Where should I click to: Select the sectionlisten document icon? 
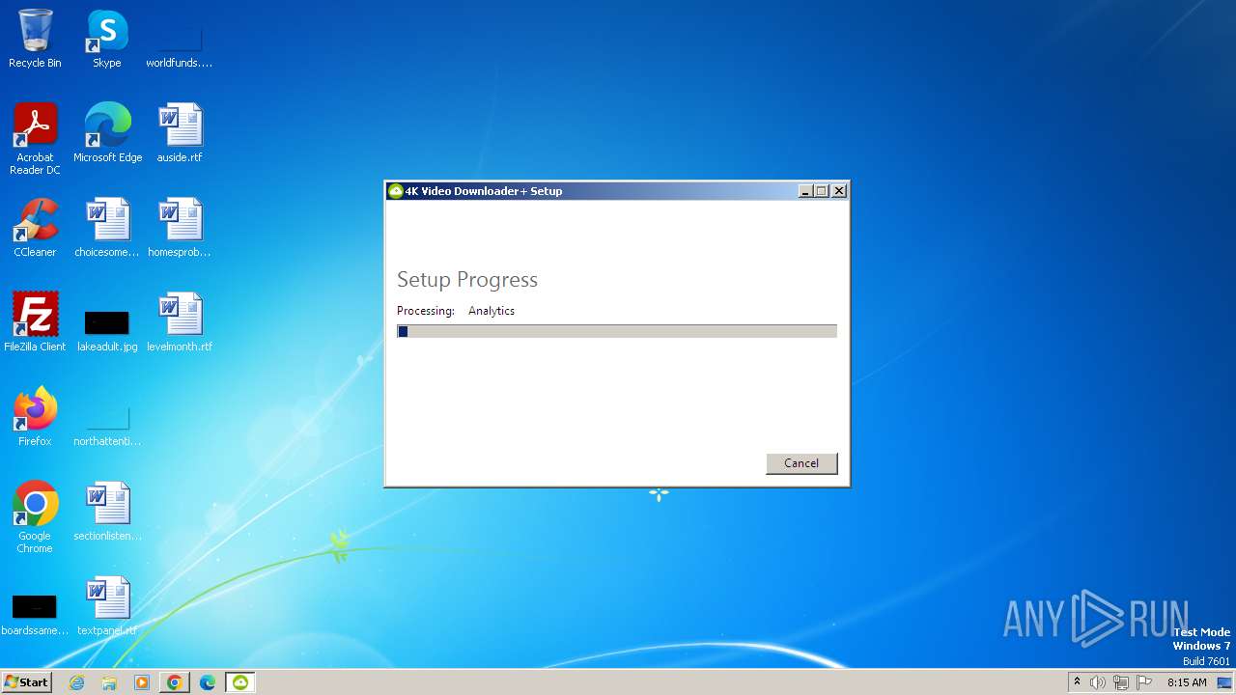[x=107, y=512]
